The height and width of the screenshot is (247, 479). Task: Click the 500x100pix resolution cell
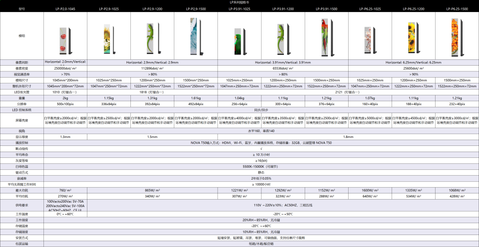(65, 104)
